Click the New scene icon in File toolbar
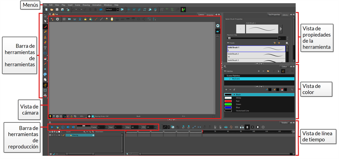Screen dimensions: 339x159 [46, 10]
